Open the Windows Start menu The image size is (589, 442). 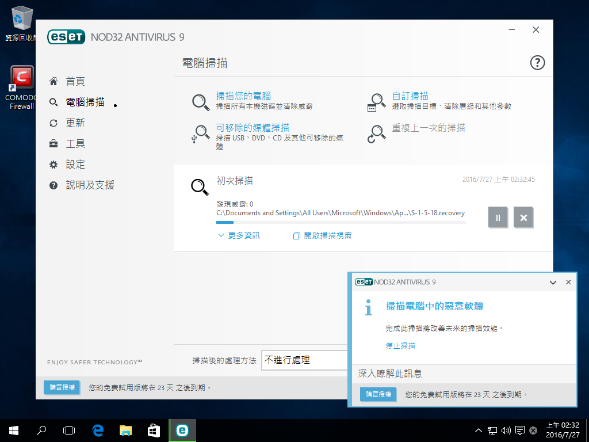pos(14,430)
